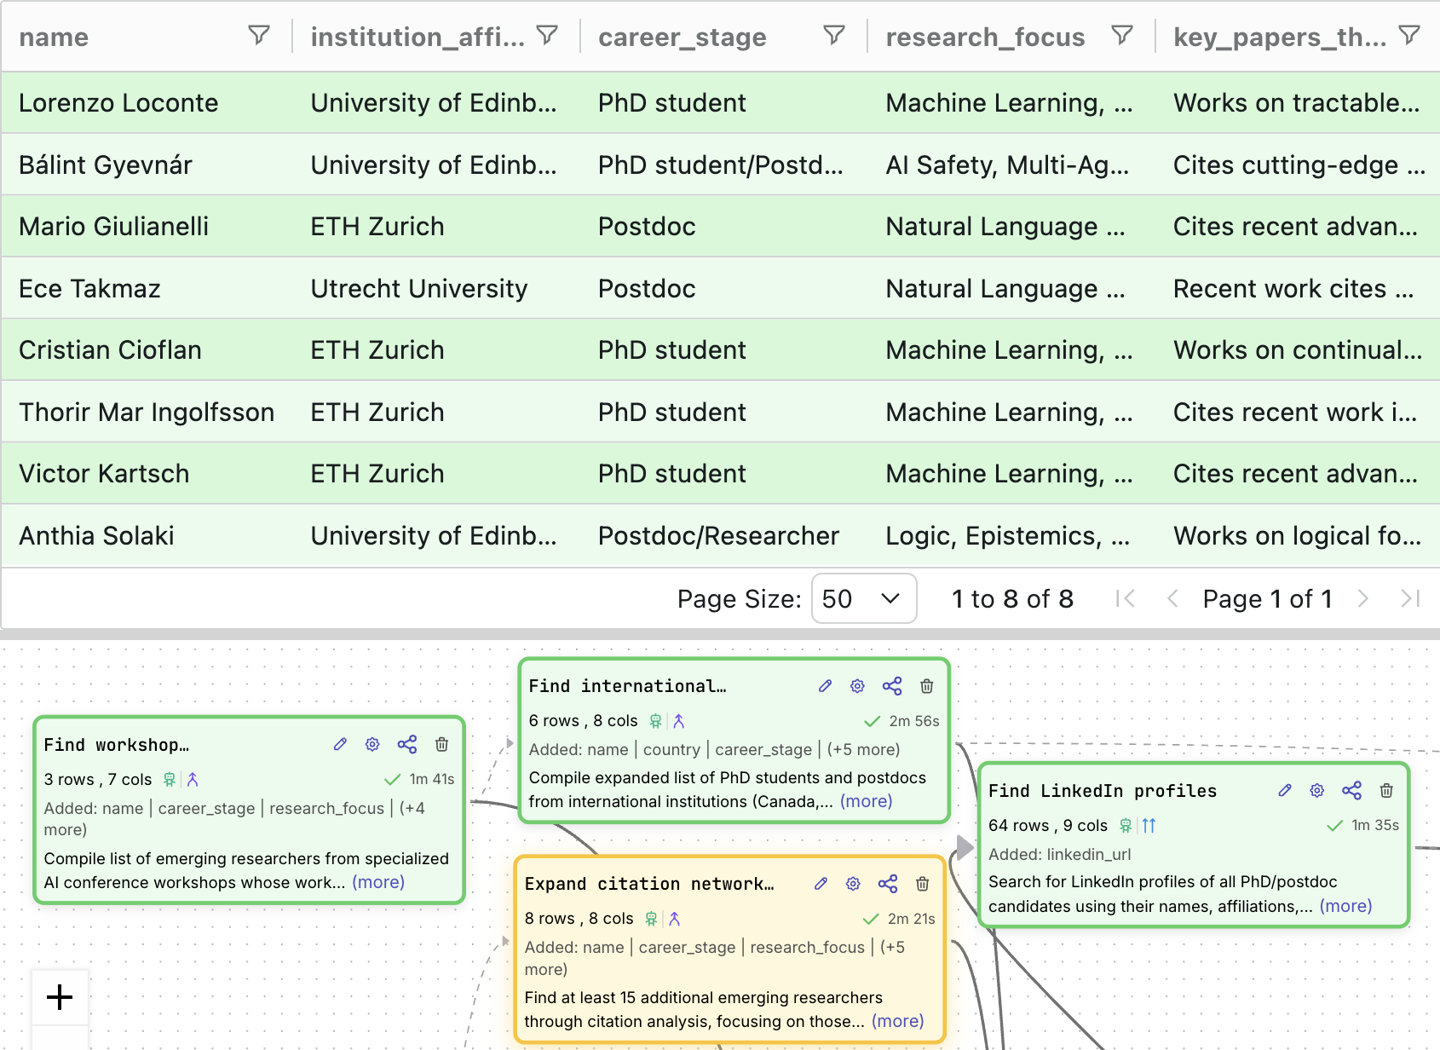Share the Expand citation network node

tap(887, 884)
